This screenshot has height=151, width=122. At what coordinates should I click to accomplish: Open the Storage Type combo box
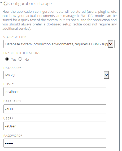[x=59, y=44]
